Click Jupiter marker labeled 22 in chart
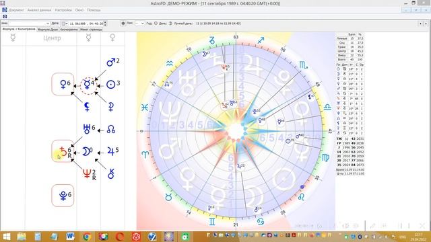The height and width of the screenshot is (242, 431). pyautogui.click(x=240, y=166)
